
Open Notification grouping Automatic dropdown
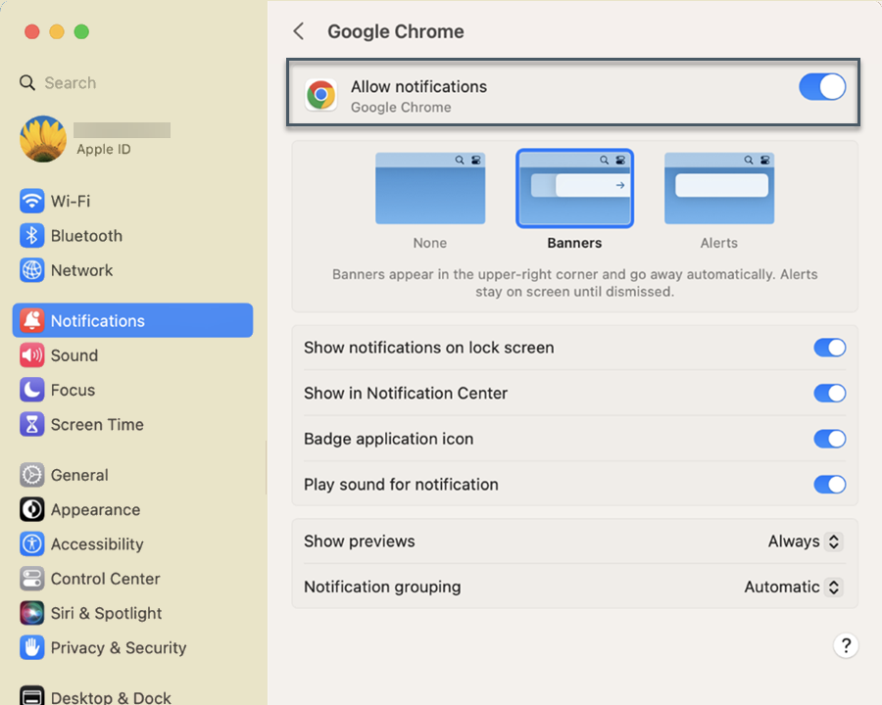793,587
